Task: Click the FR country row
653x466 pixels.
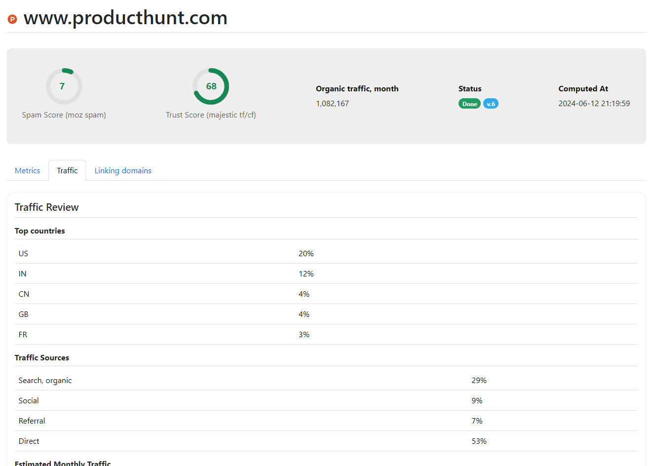Action: (x=326, y=335)
